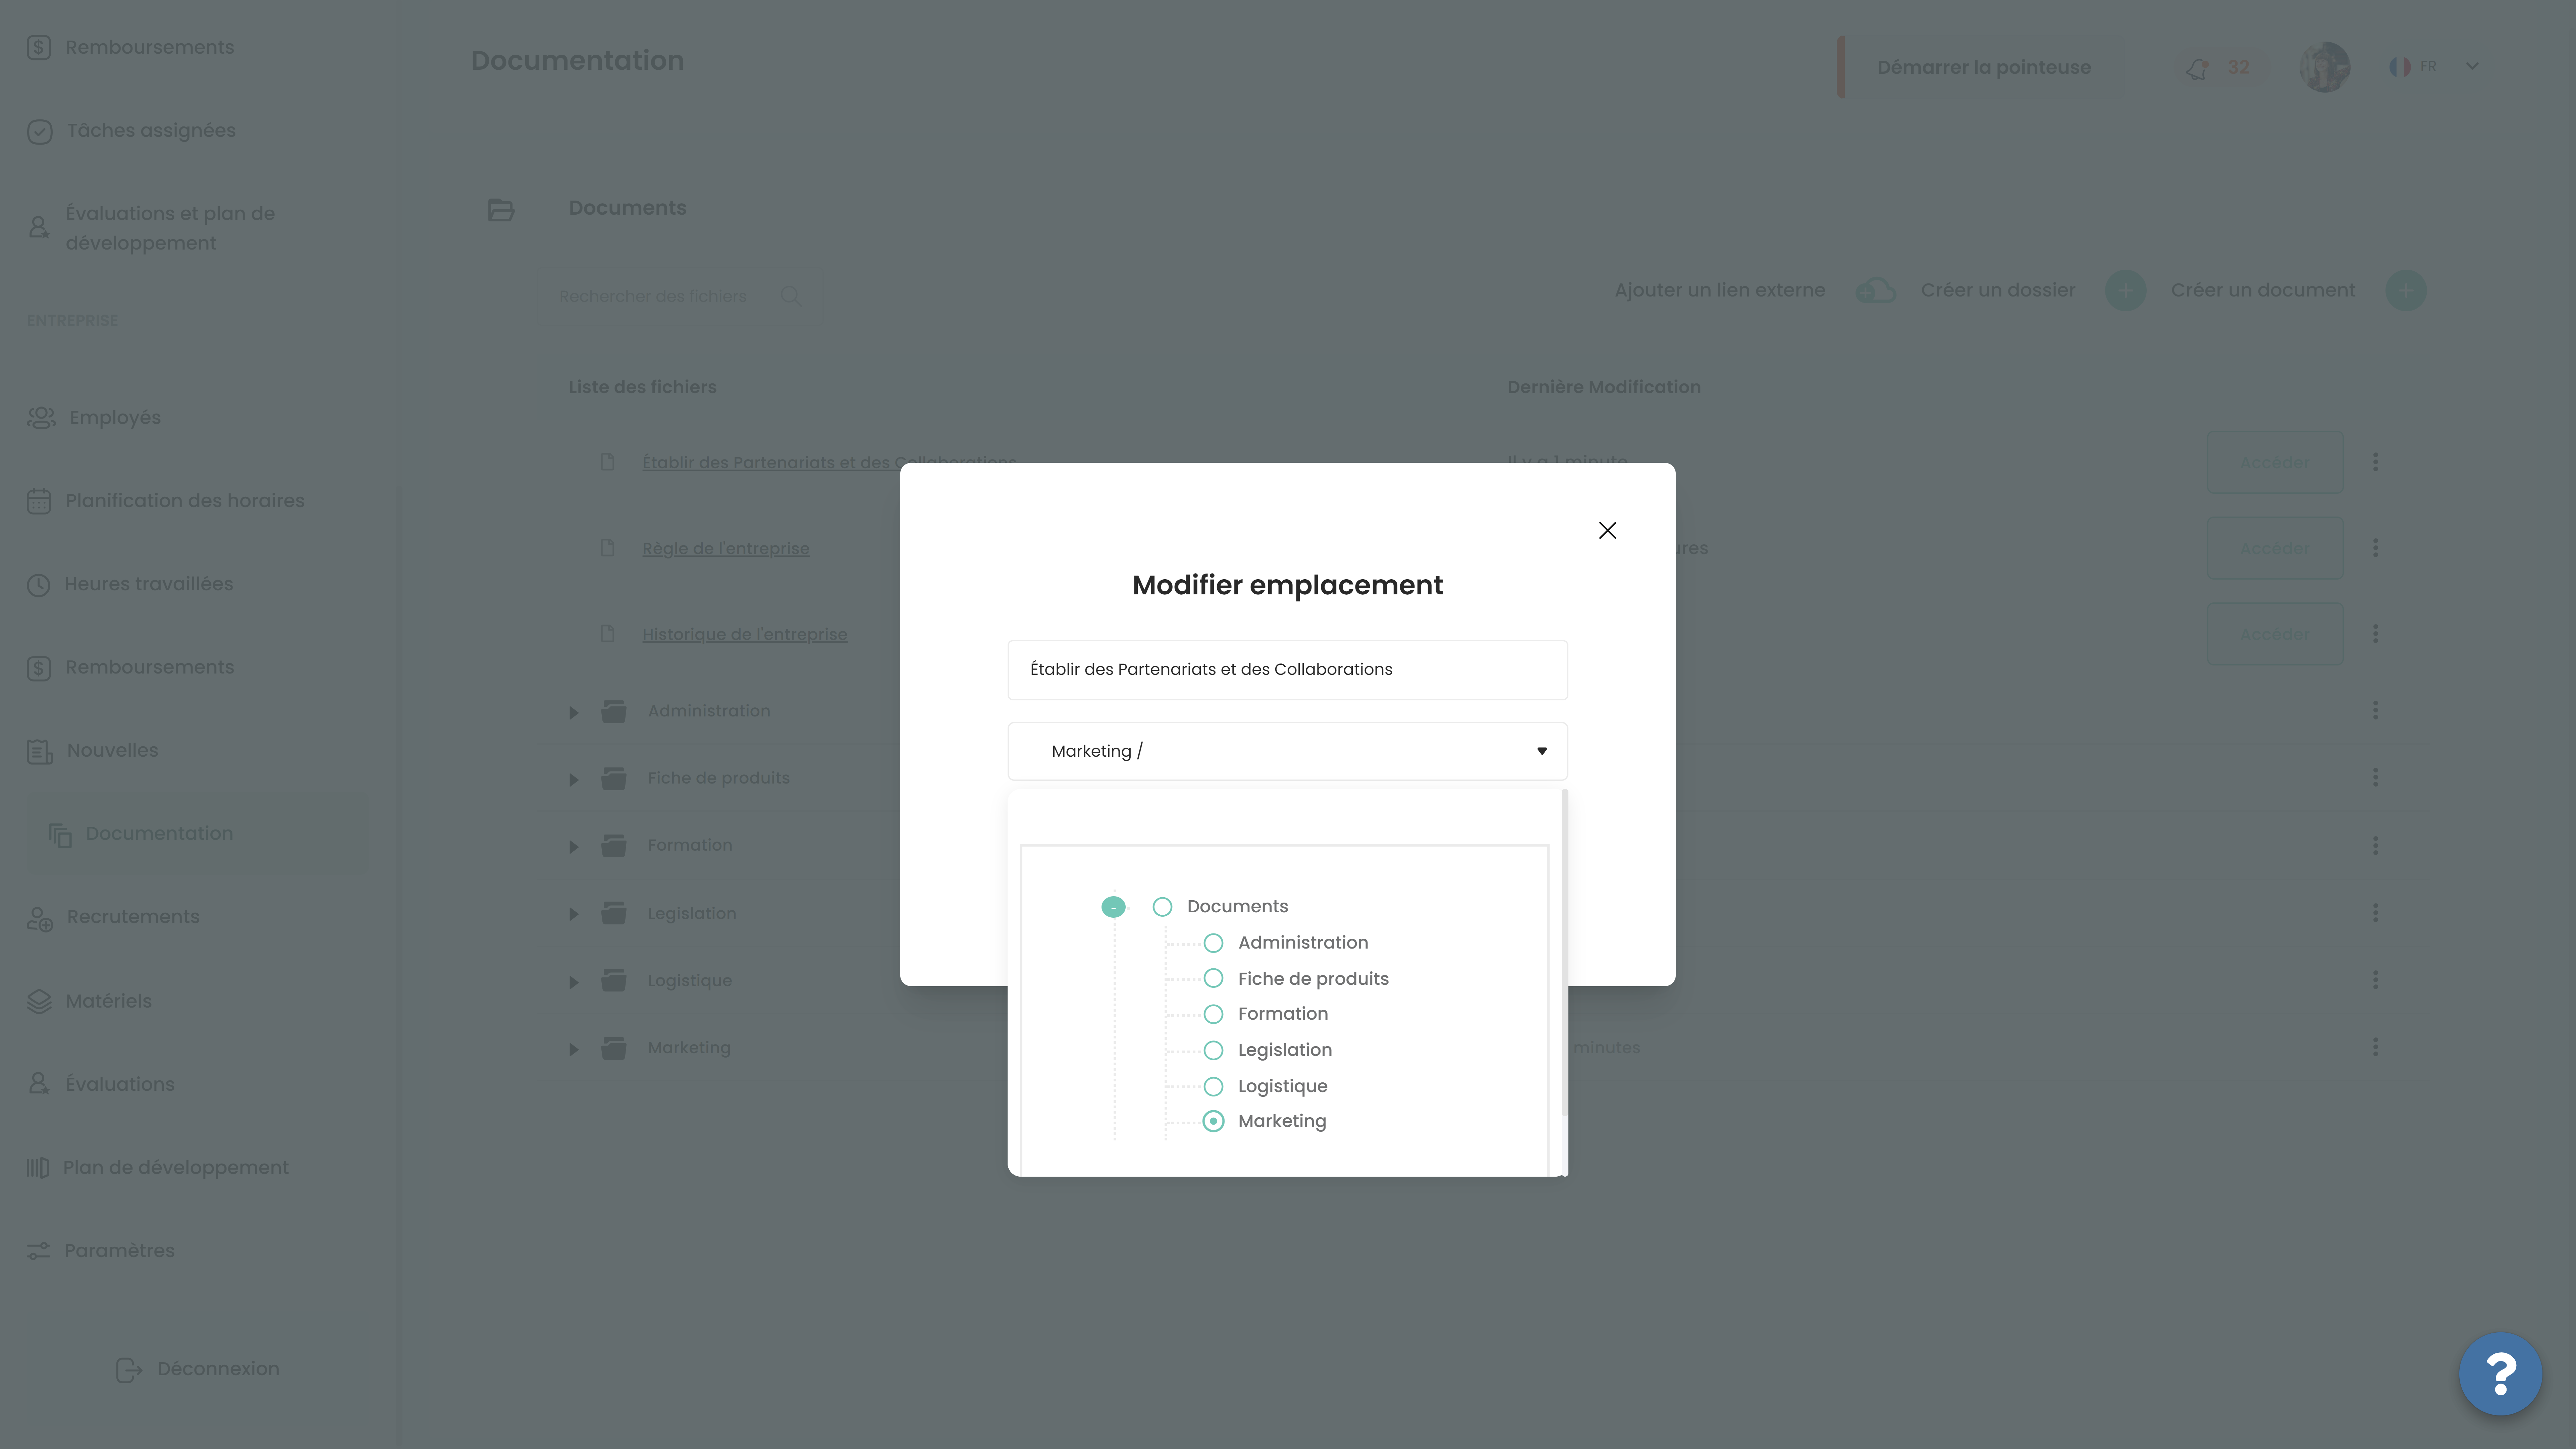Open options menu for Administration folder

click(x=2375, y=711)
